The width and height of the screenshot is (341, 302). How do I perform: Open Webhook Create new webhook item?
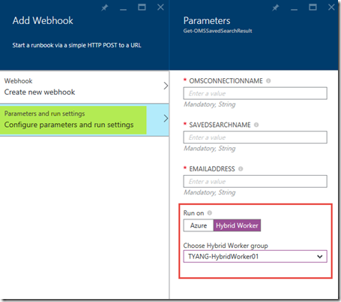pyautogui.click(x=85, y=87)
